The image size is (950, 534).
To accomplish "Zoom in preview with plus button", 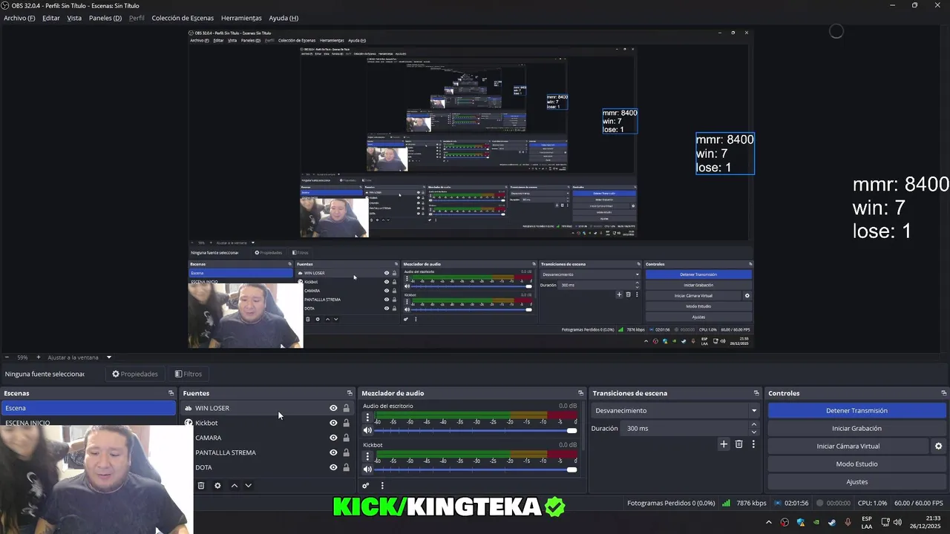I will pos(39,357).
